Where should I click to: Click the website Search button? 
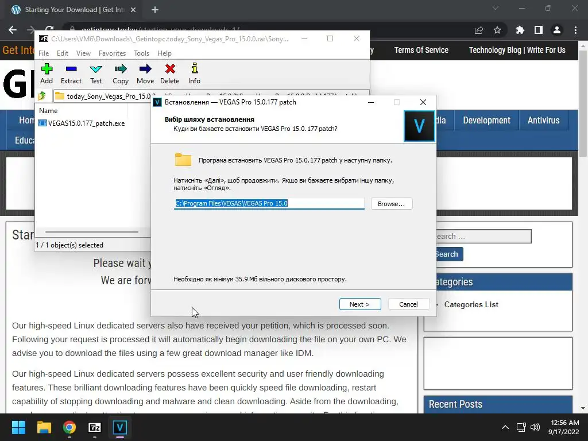coord(449,254)
